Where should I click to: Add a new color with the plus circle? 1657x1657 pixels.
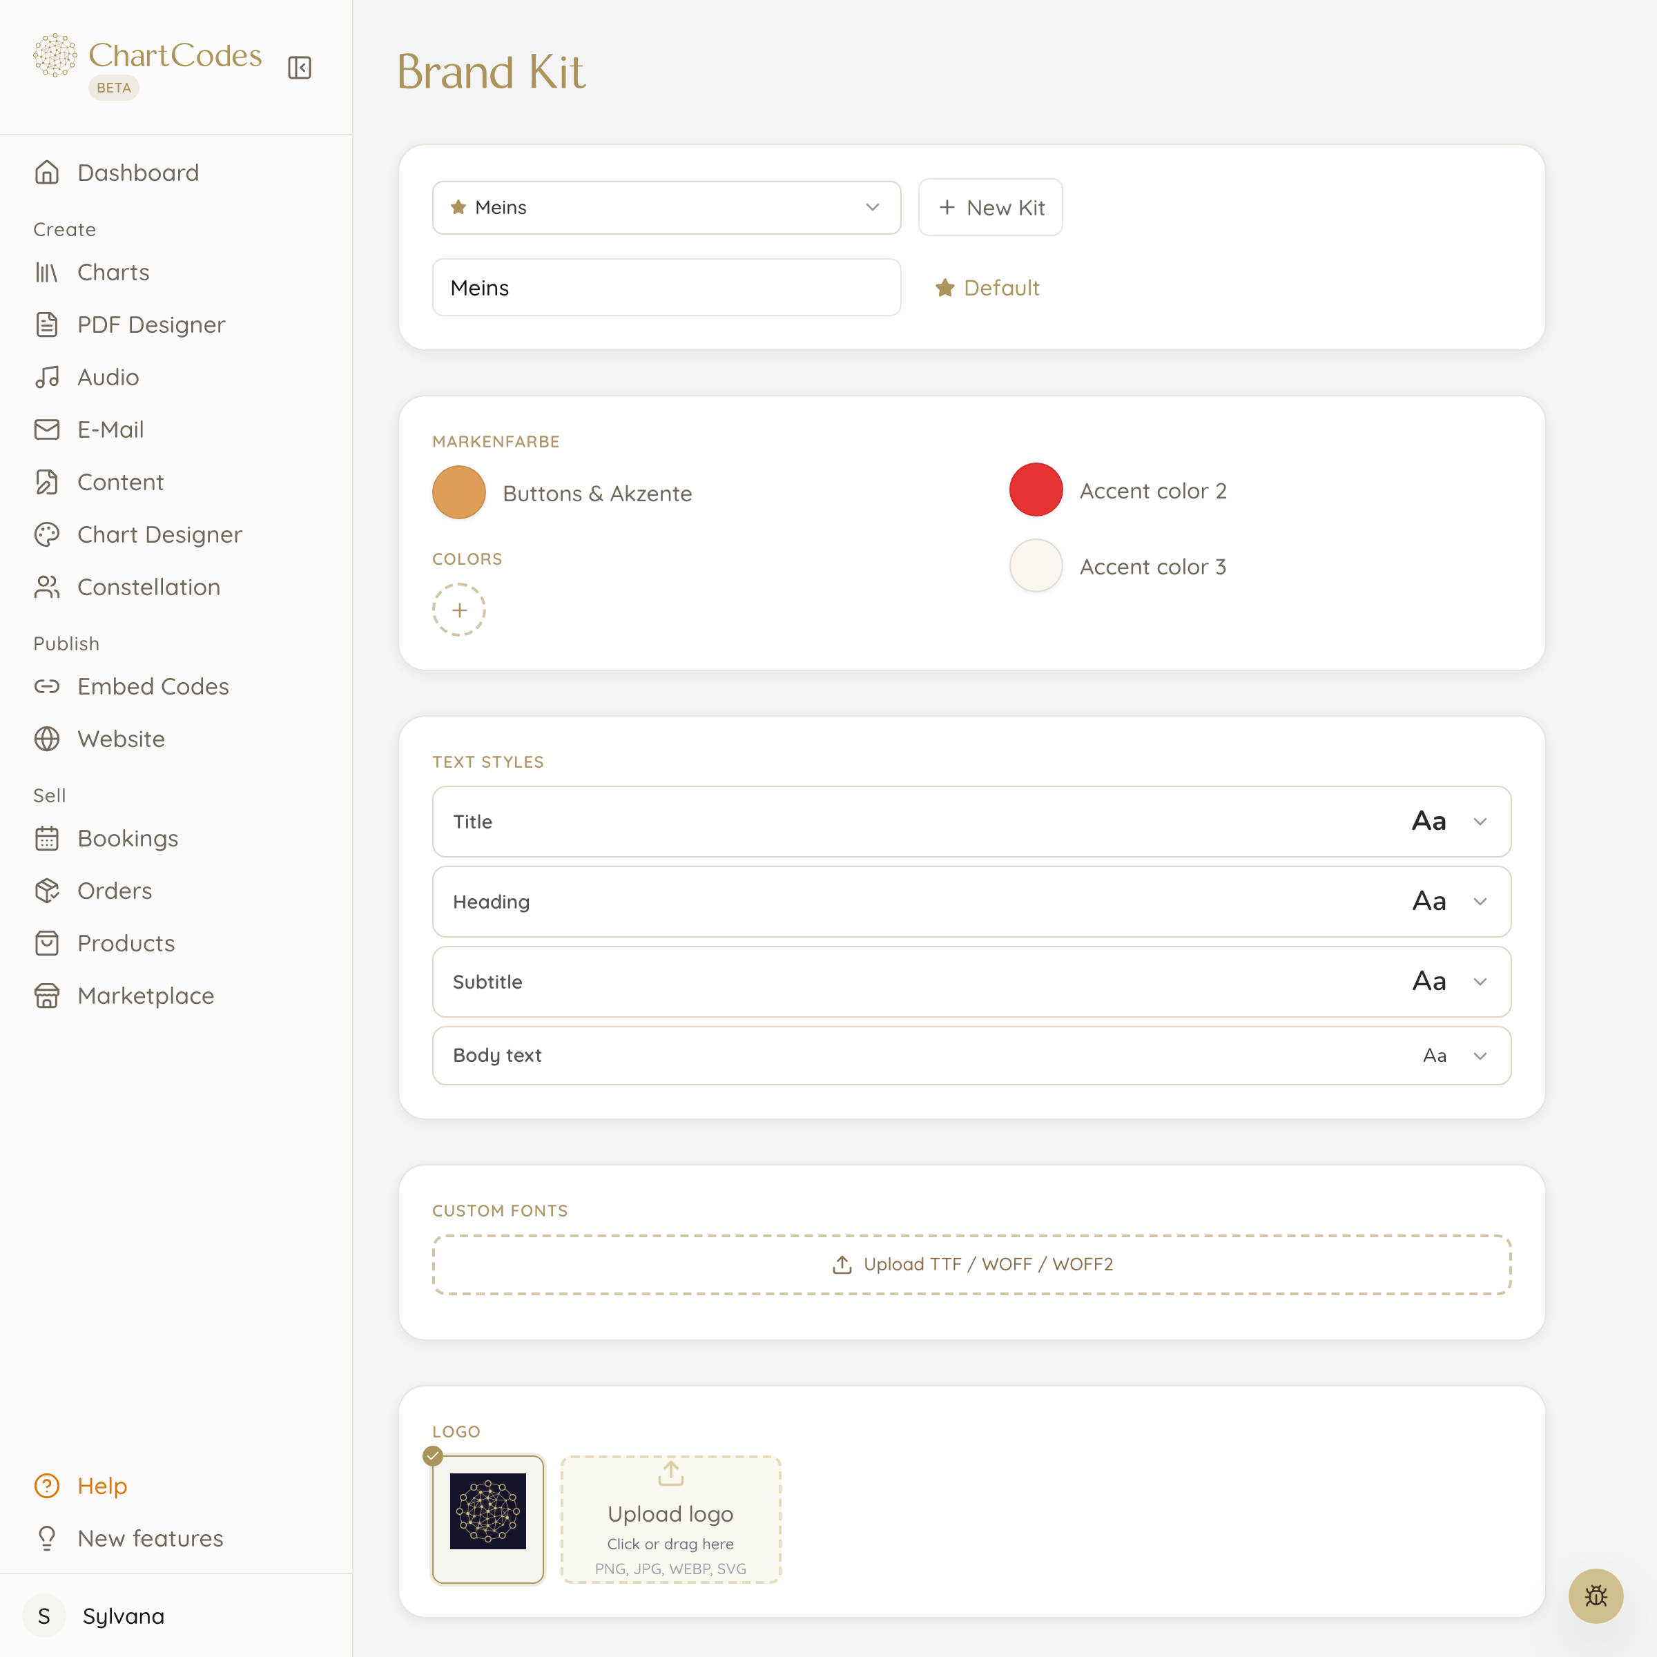coord(459,610)
